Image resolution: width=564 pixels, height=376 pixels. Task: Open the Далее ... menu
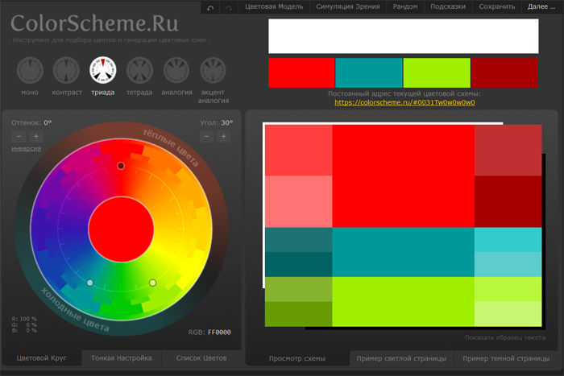point(541,6)
